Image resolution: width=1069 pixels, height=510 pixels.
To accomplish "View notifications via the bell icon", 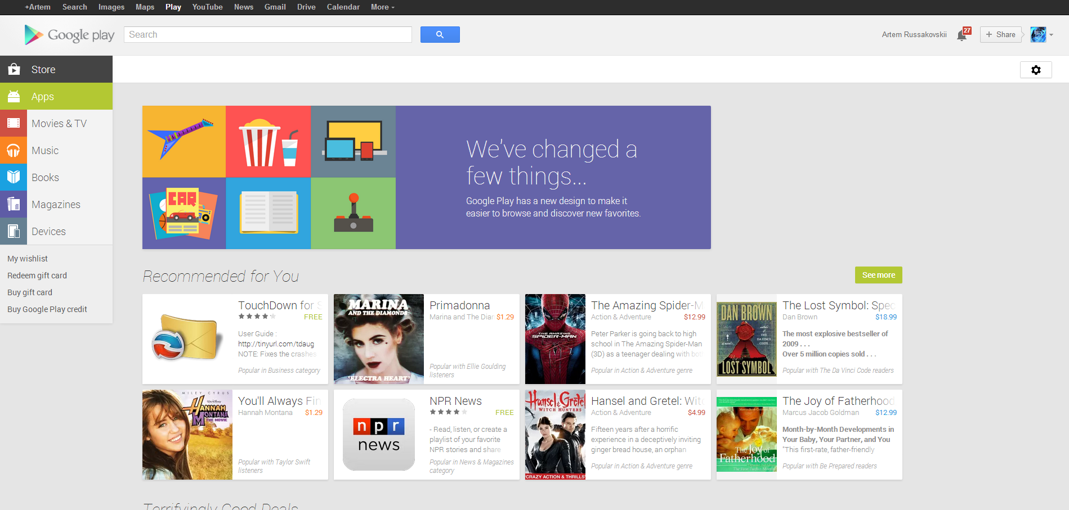I will coord(961,34).
